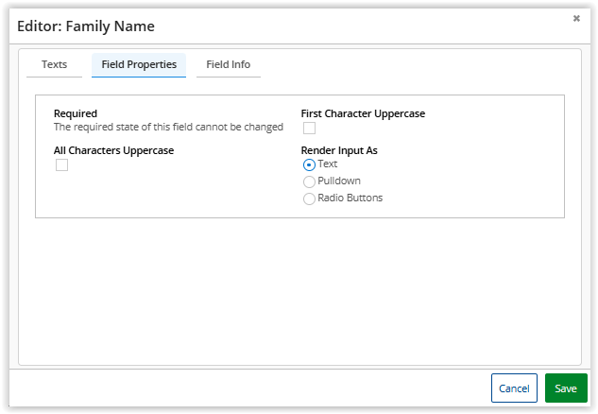Screen dimensions: 598x414
Task: Select the Pulldown radio button circle
Action: click(309, 181)
